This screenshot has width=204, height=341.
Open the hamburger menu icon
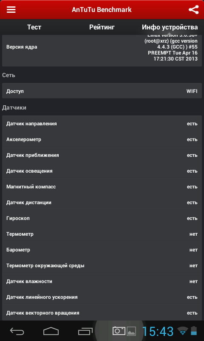coord(11,10)
